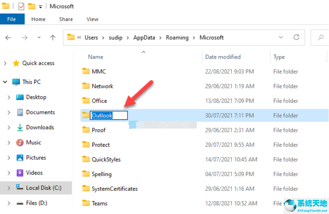The image size is (329, 214).
Task: Open the File tab
Action: [12, 19]
